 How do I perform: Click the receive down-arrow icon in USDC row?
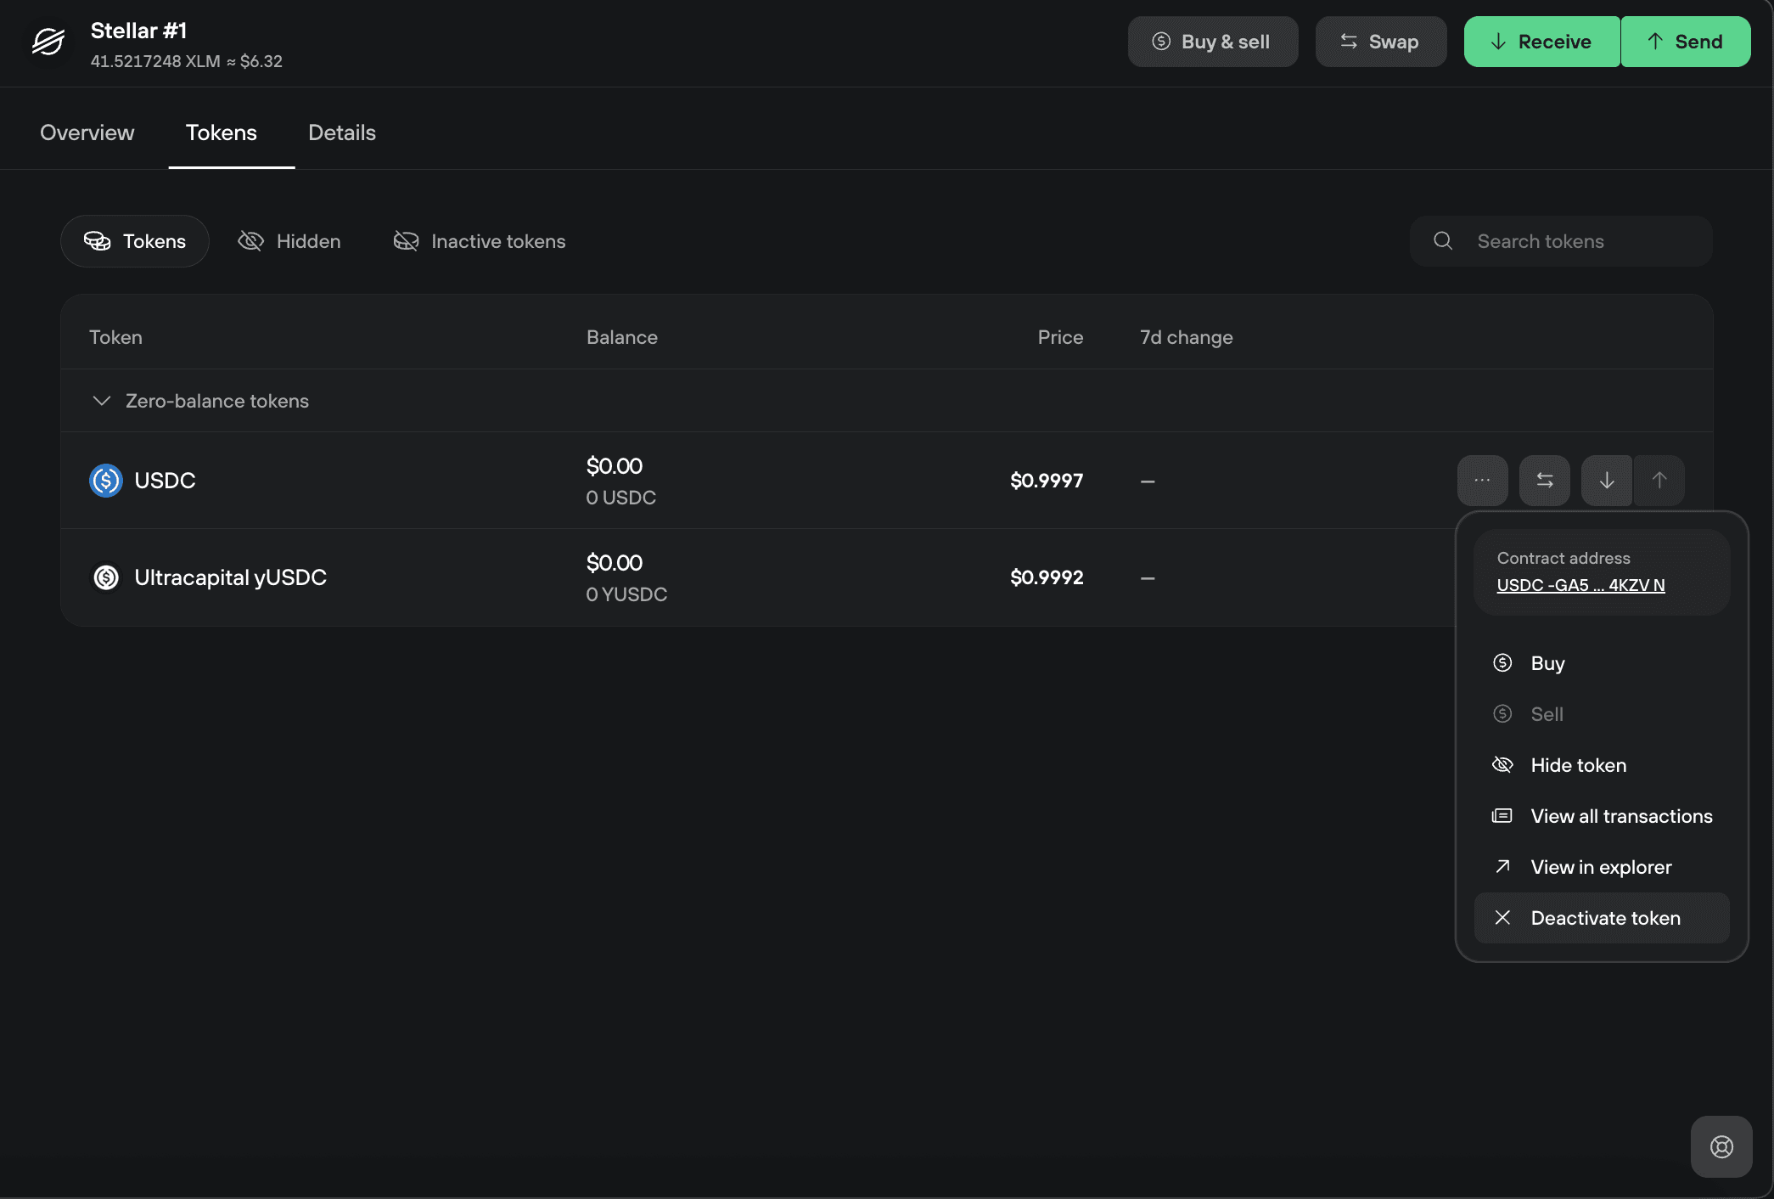coord(1606,481)
